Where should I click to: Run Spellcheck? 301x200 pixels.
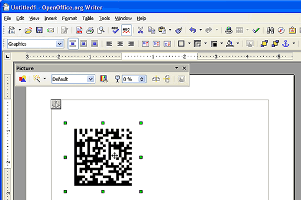point(115,30)
